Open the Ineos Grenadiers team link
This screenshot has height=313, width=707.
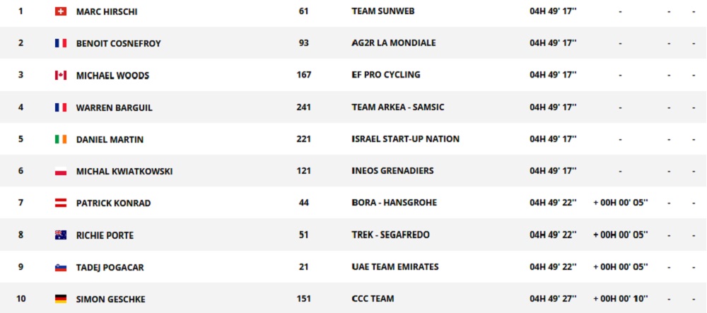(x=392, y=171)
